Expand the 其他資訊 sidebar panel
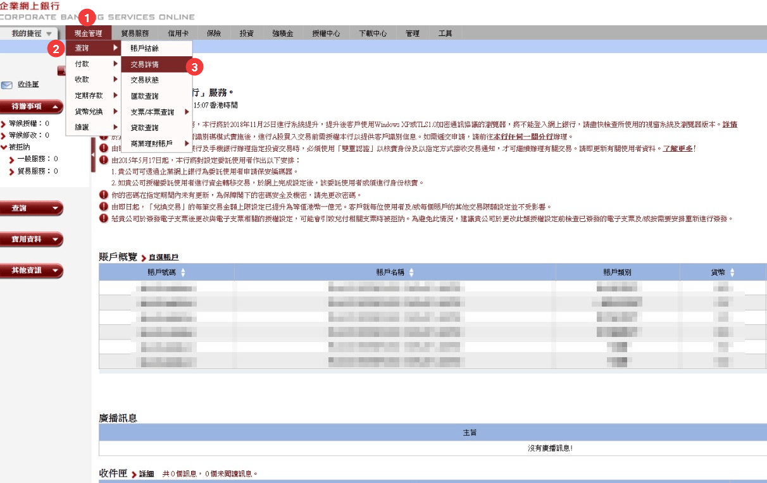This screenshot has height=483, width=767. point(55,271)
